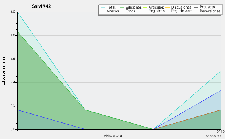This screenshot has height=139, width=225.
Task: Click the chart title Snivi942
Action: coord(41,6)
